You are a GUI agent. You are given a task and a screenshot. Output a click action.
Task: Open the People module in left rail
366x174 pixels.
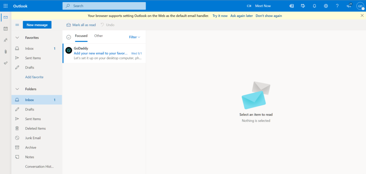[6, 40]
